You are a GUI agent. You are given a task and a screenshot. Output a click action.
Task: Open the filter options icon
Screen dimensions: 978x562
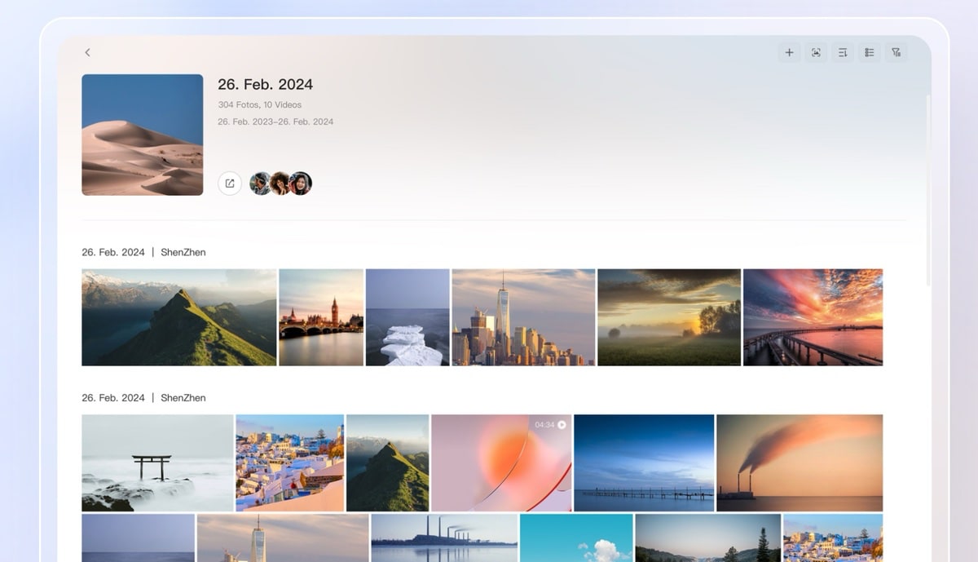click(x=896, y=52)
